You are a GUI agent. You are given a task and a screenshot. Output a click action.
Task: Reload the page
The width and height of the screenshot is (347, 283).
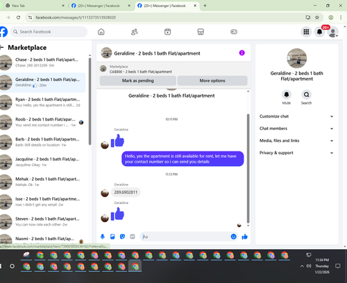(18, 17)
